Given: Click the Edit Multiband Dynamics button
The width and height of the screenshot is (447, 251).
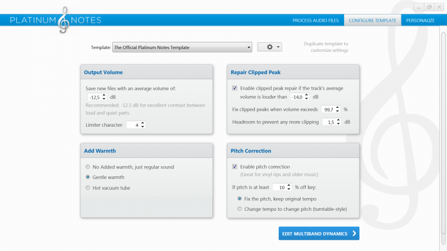Looking at the screenshot, I should point(314,234).
